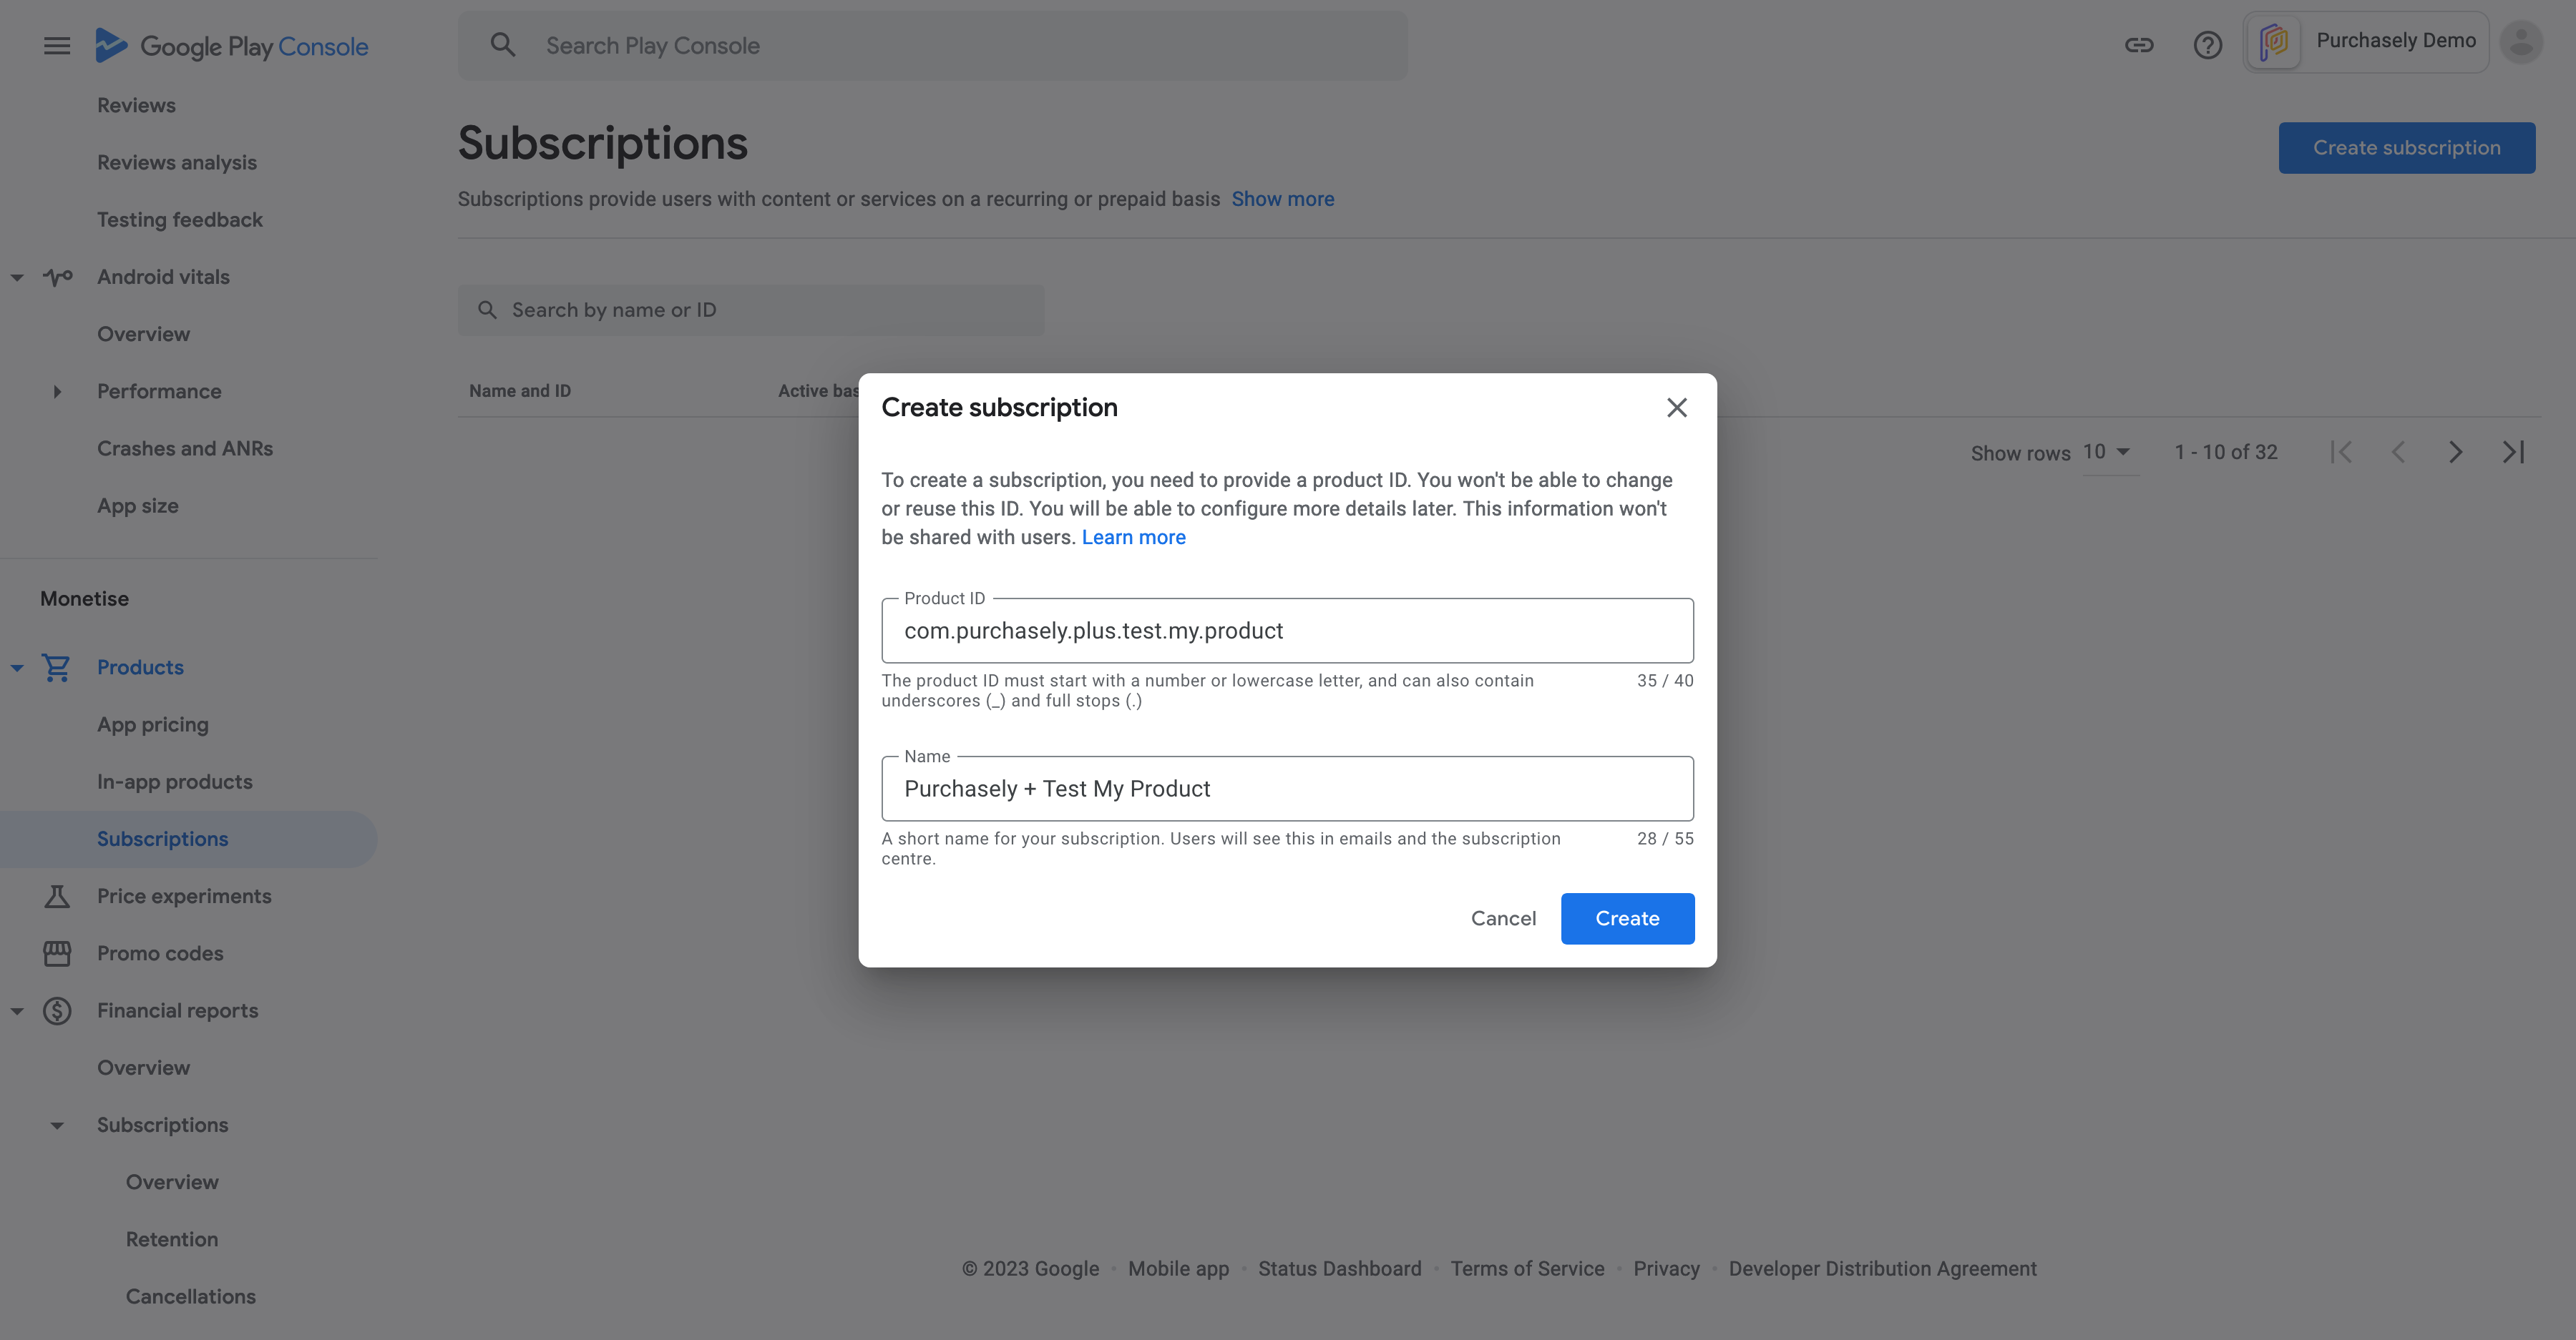Image resolution: width=2576 pixels, height=1340 pixels.
Task: Copy link using the link icon
Action: click(x=2139, y=45)
